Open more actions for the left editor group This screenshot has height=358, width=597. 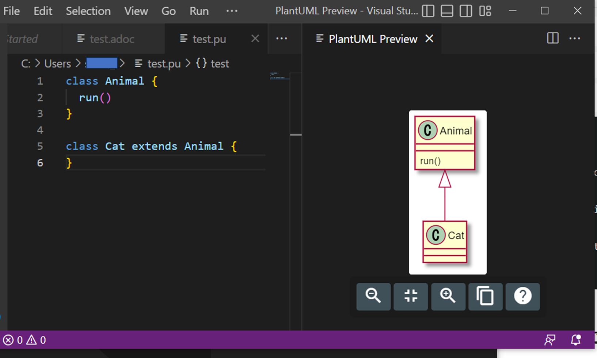(282, 38)
